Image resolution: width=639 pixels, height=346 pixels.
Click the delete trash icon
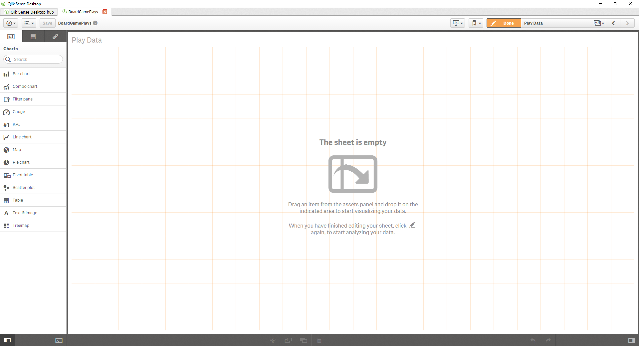pyautogui.click(x=319, y=340)
